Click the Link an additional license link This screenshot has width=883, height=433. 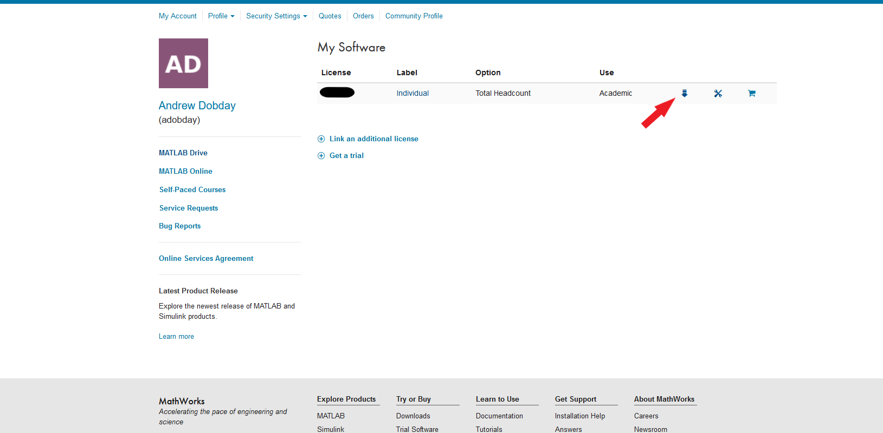click(x=374, y=139)
